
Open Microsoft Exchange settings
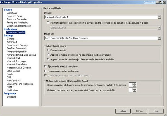[x=16, y=61]
